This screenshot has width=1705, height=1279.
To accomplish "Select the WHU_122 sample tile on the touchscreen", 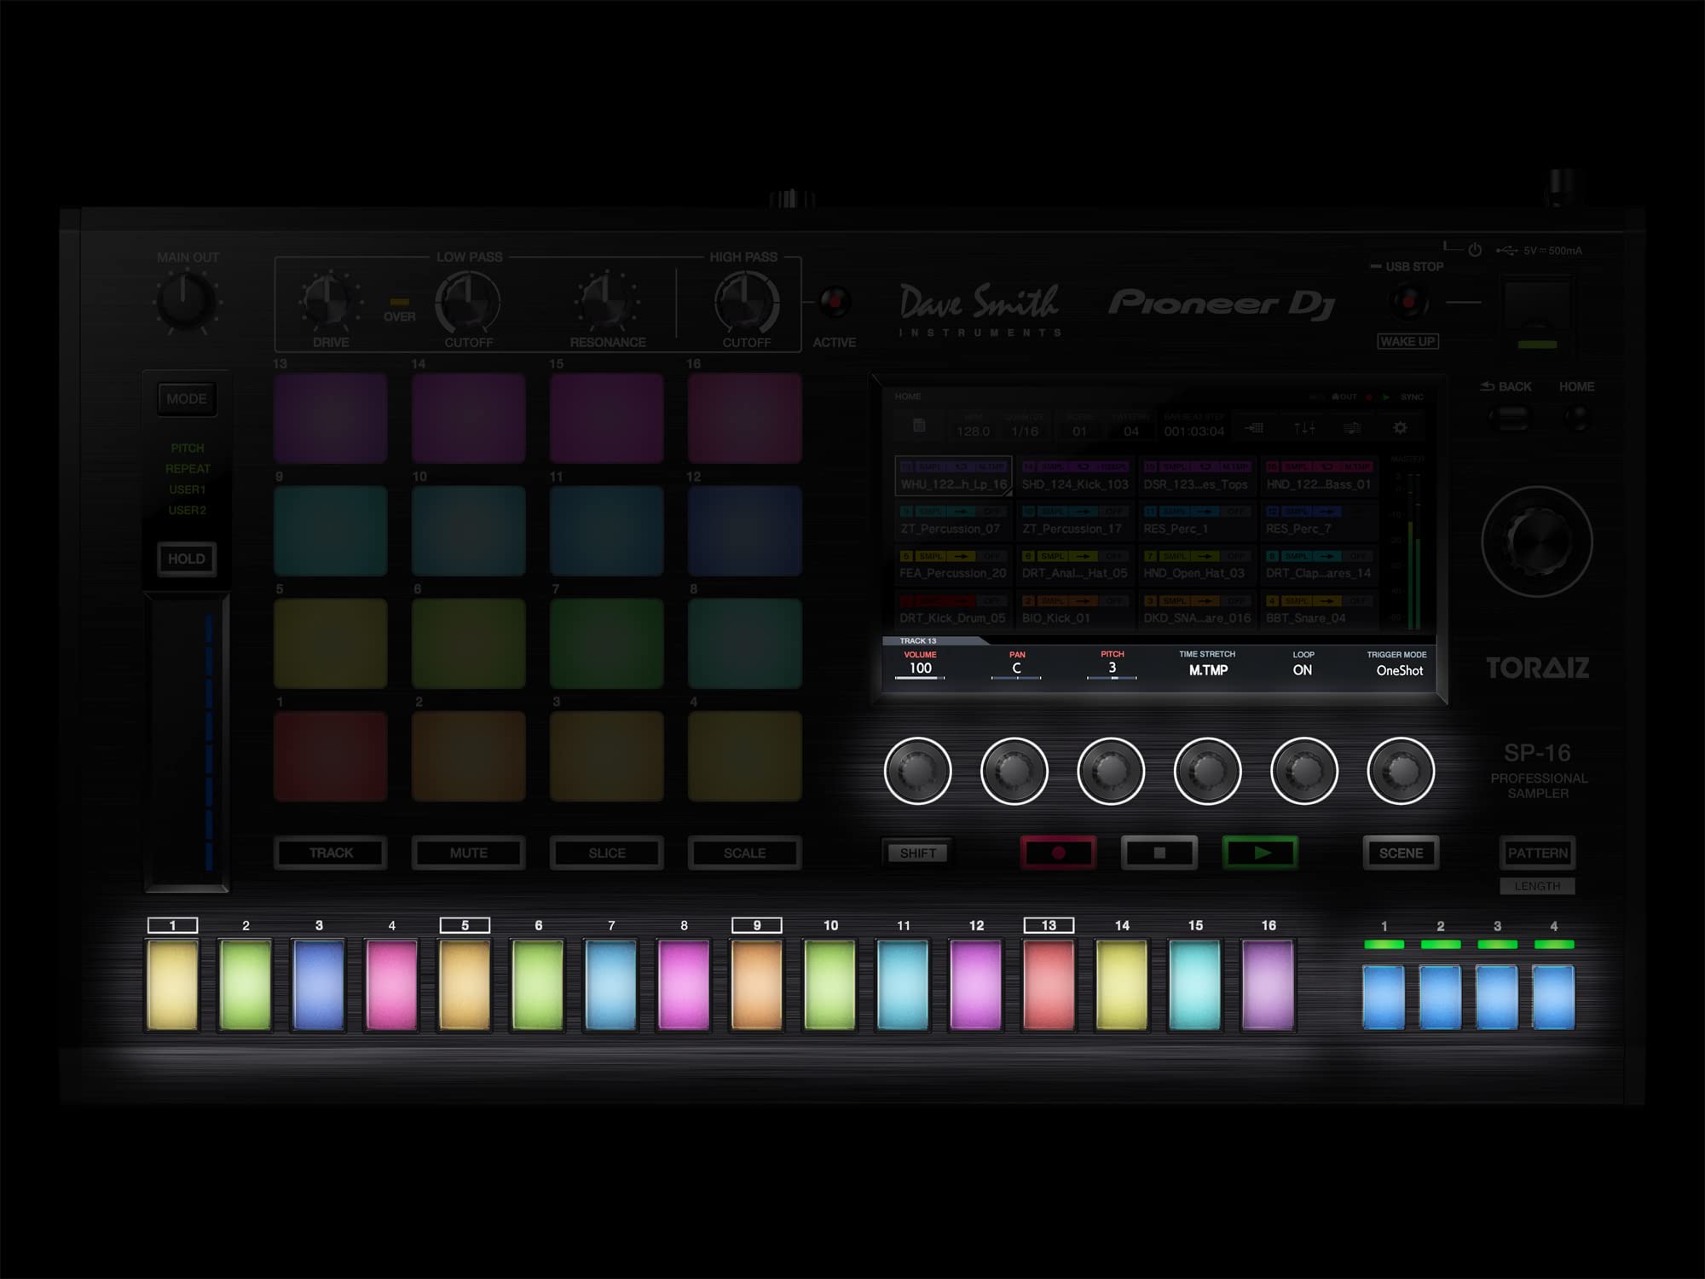I will click(953, 477).
